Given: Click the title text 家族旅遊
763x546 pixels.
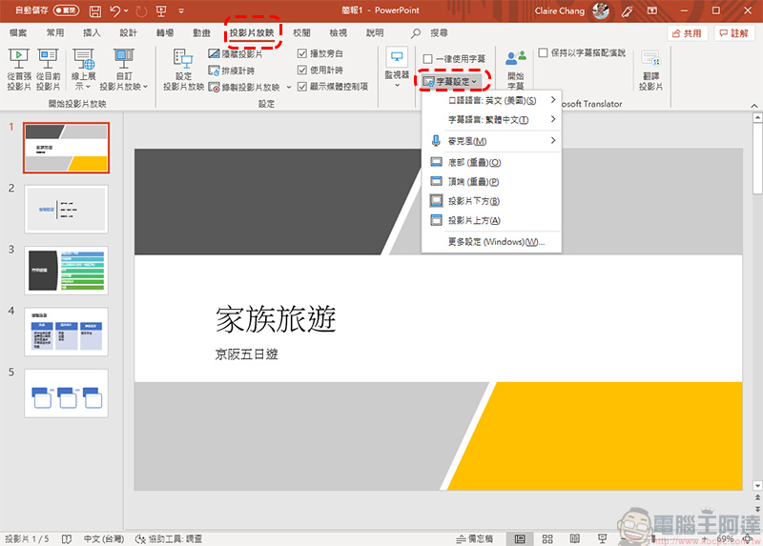Looking at the screenshot, I should tap(276, 319).
